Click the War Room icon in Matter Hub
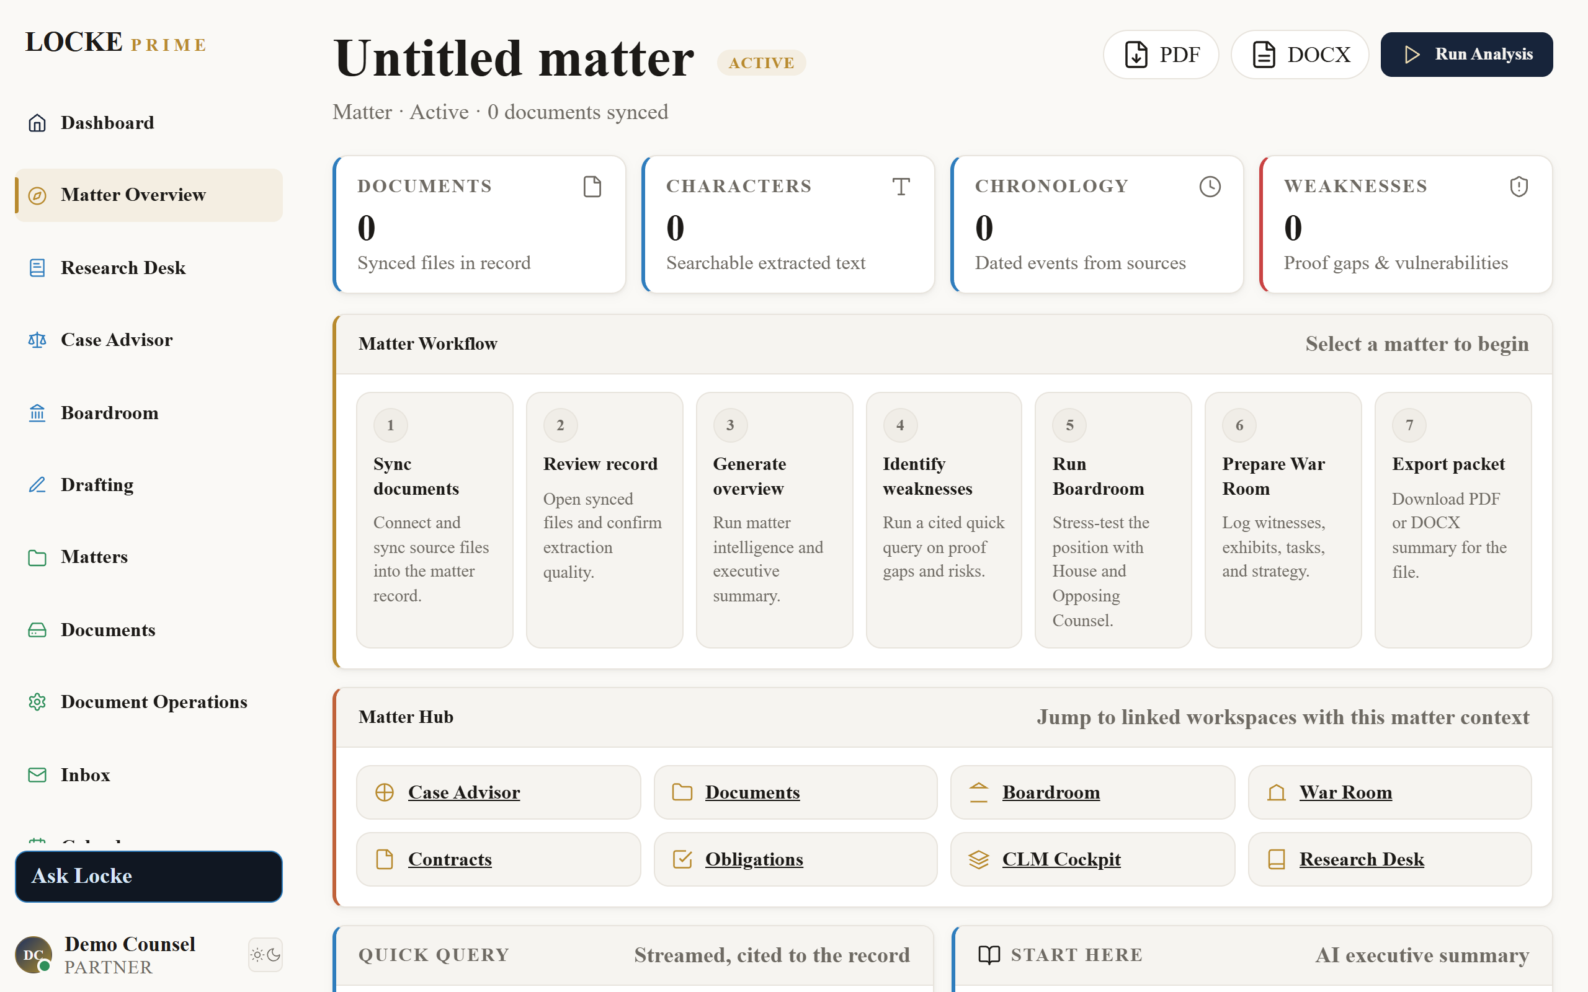This screenshot has height=992, width=1588. (1277, 792)
